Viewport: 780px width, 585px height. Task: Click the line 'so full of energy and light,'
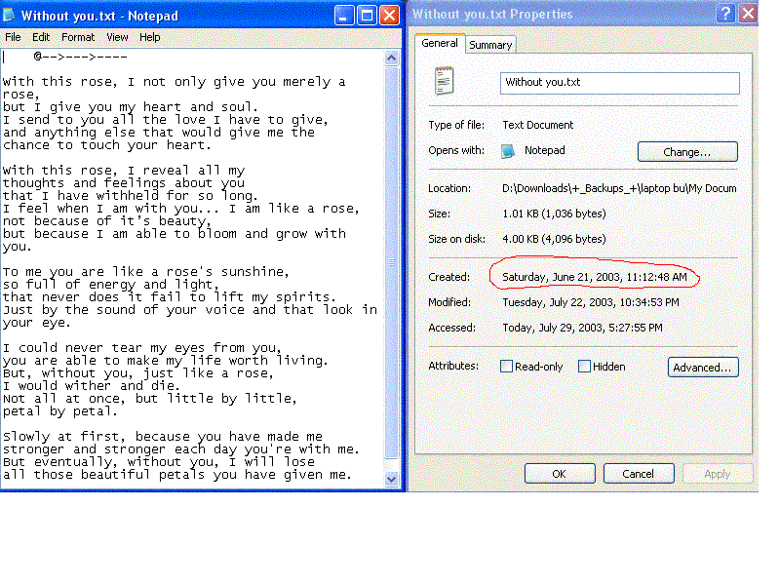coord(110,285)
